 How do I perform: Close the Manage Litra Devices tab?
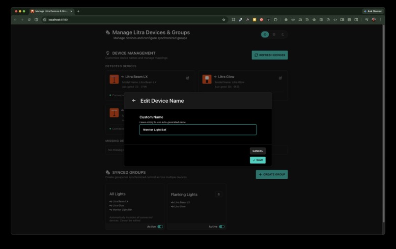pyautogui.click(x=71, y=11)
